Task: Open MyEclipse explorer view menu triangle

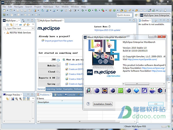Action: (33, 24)
